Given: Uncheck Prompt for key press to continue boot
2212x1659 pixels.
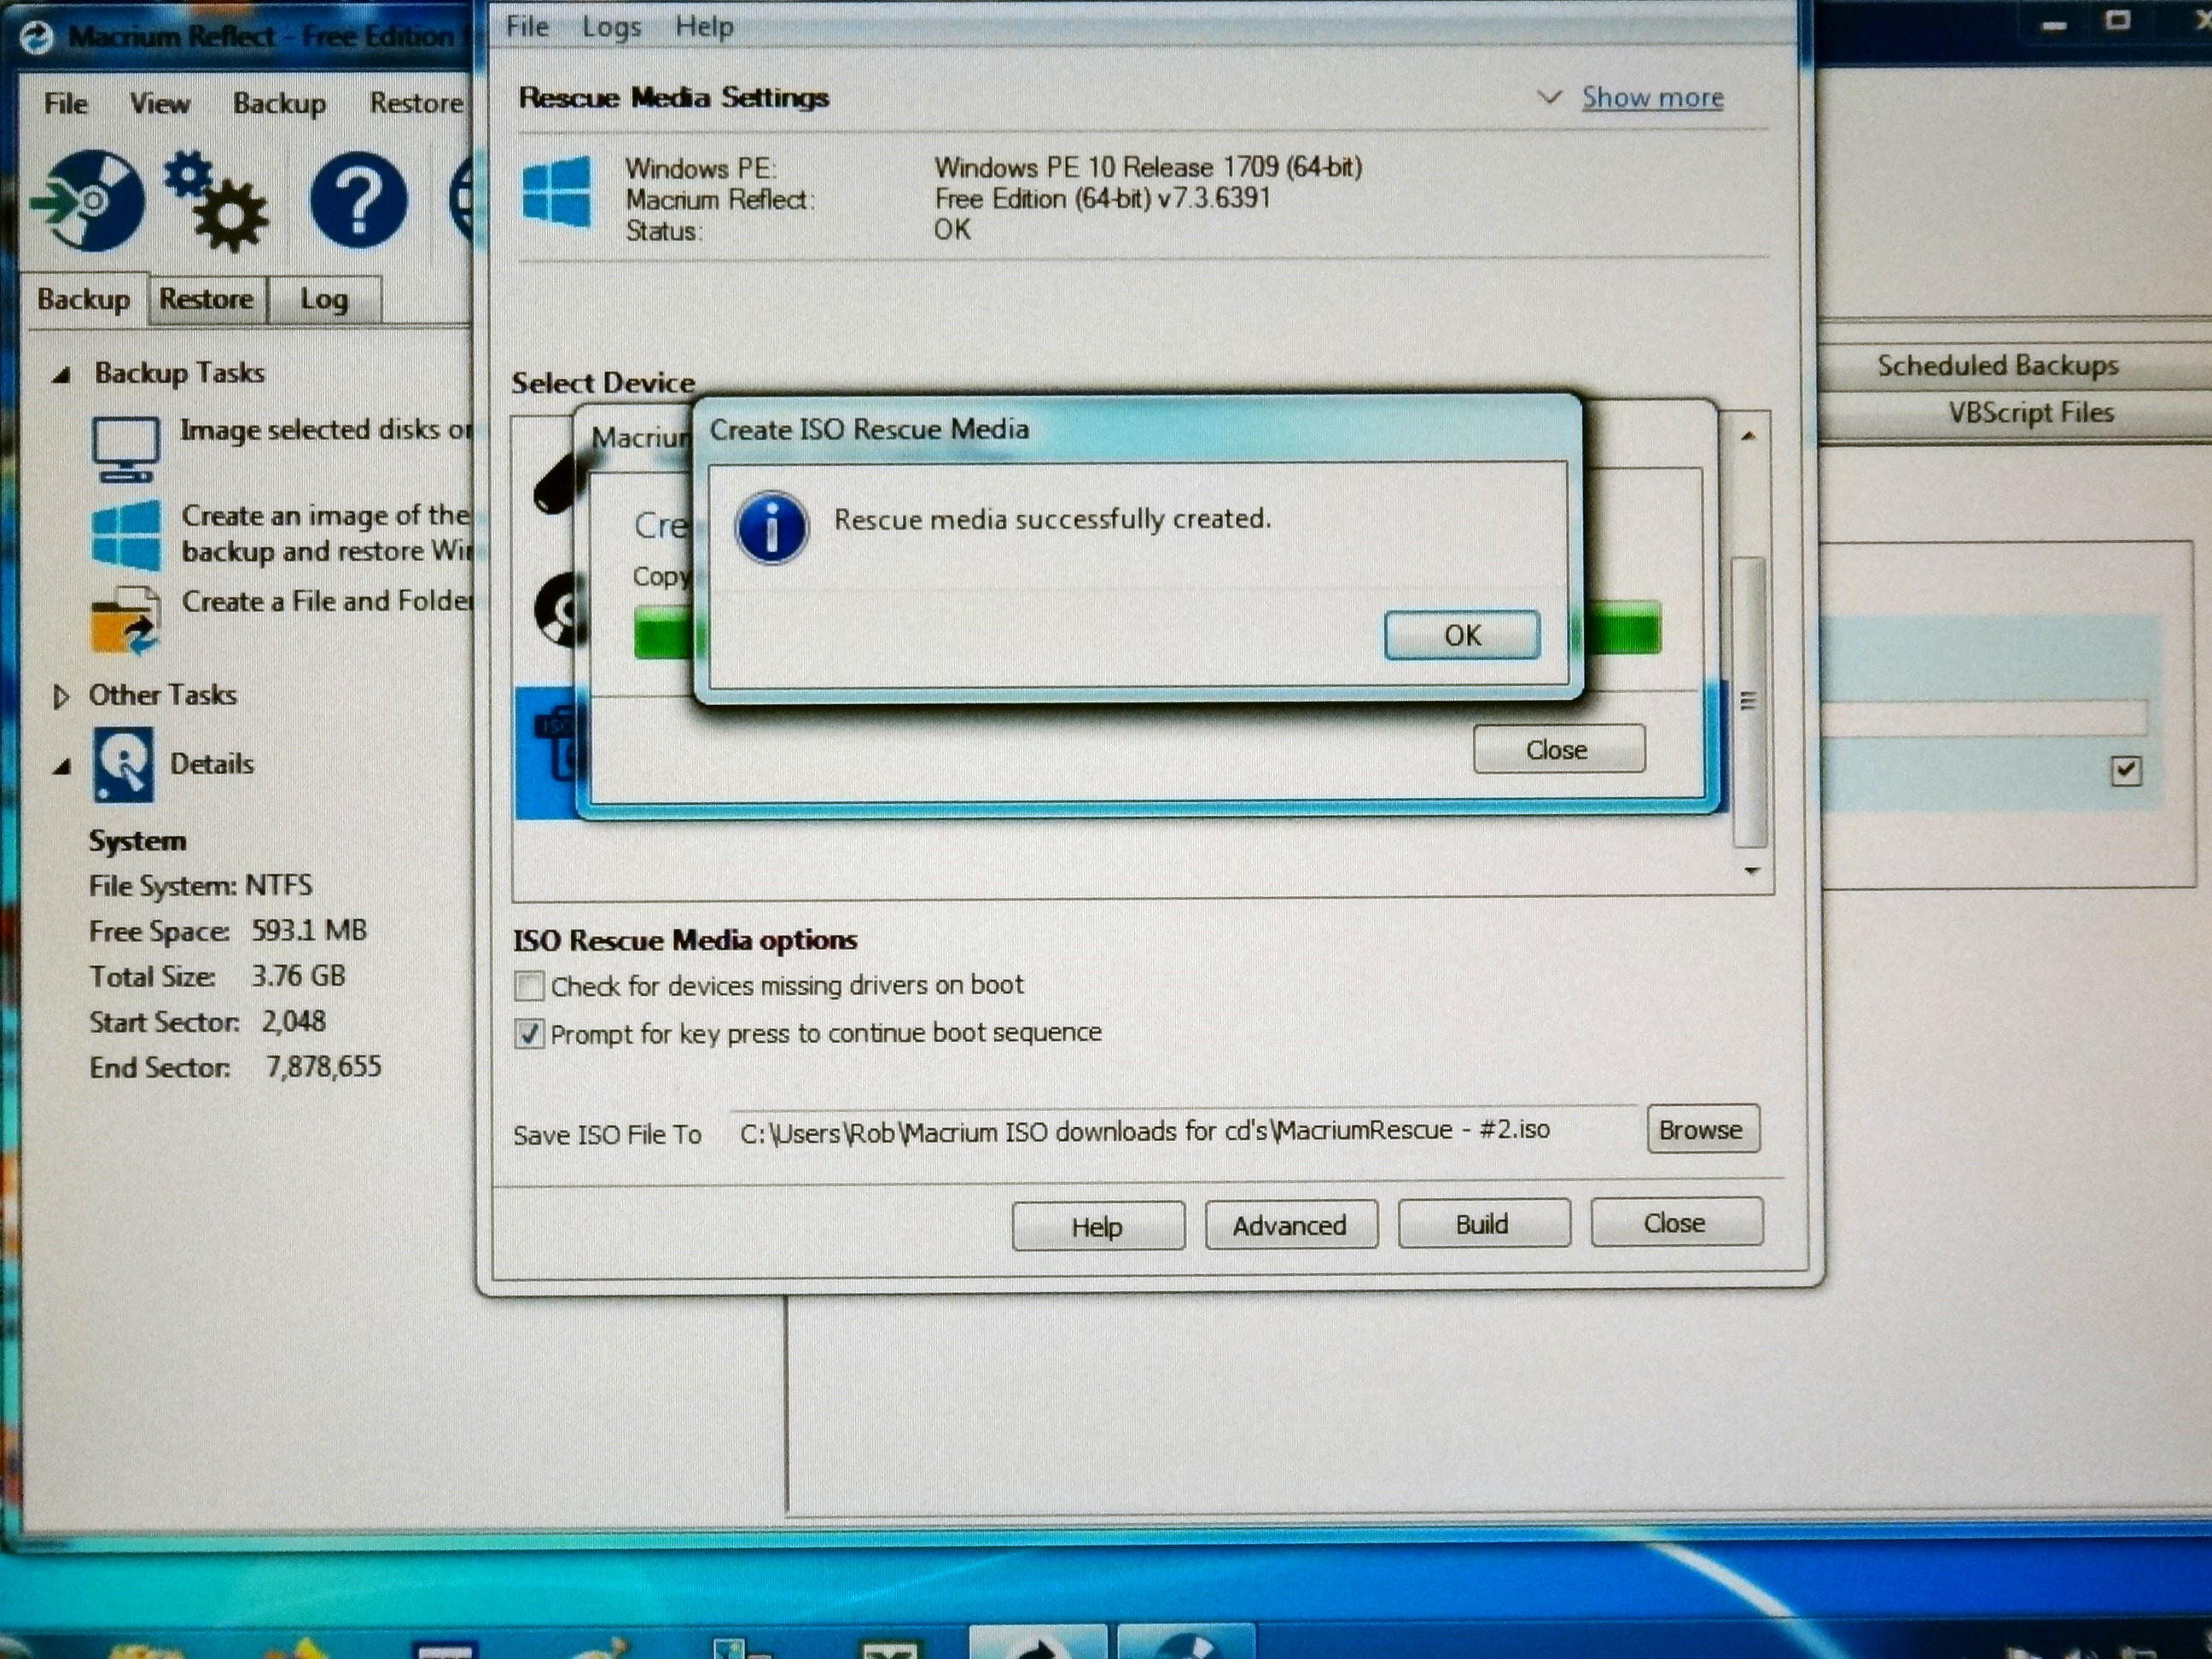Looking at the screenshot, I should (x=529, y=1033).
